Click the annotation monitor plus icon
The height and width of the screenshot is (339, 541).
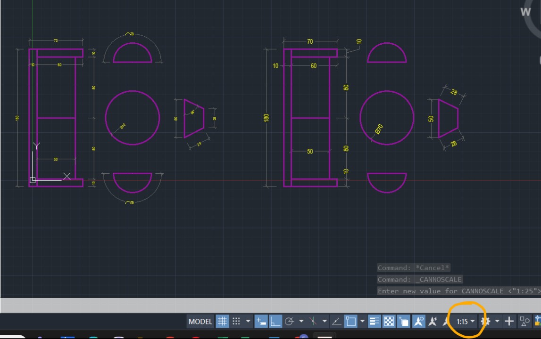pyautogui.click(x=509, y=322)
